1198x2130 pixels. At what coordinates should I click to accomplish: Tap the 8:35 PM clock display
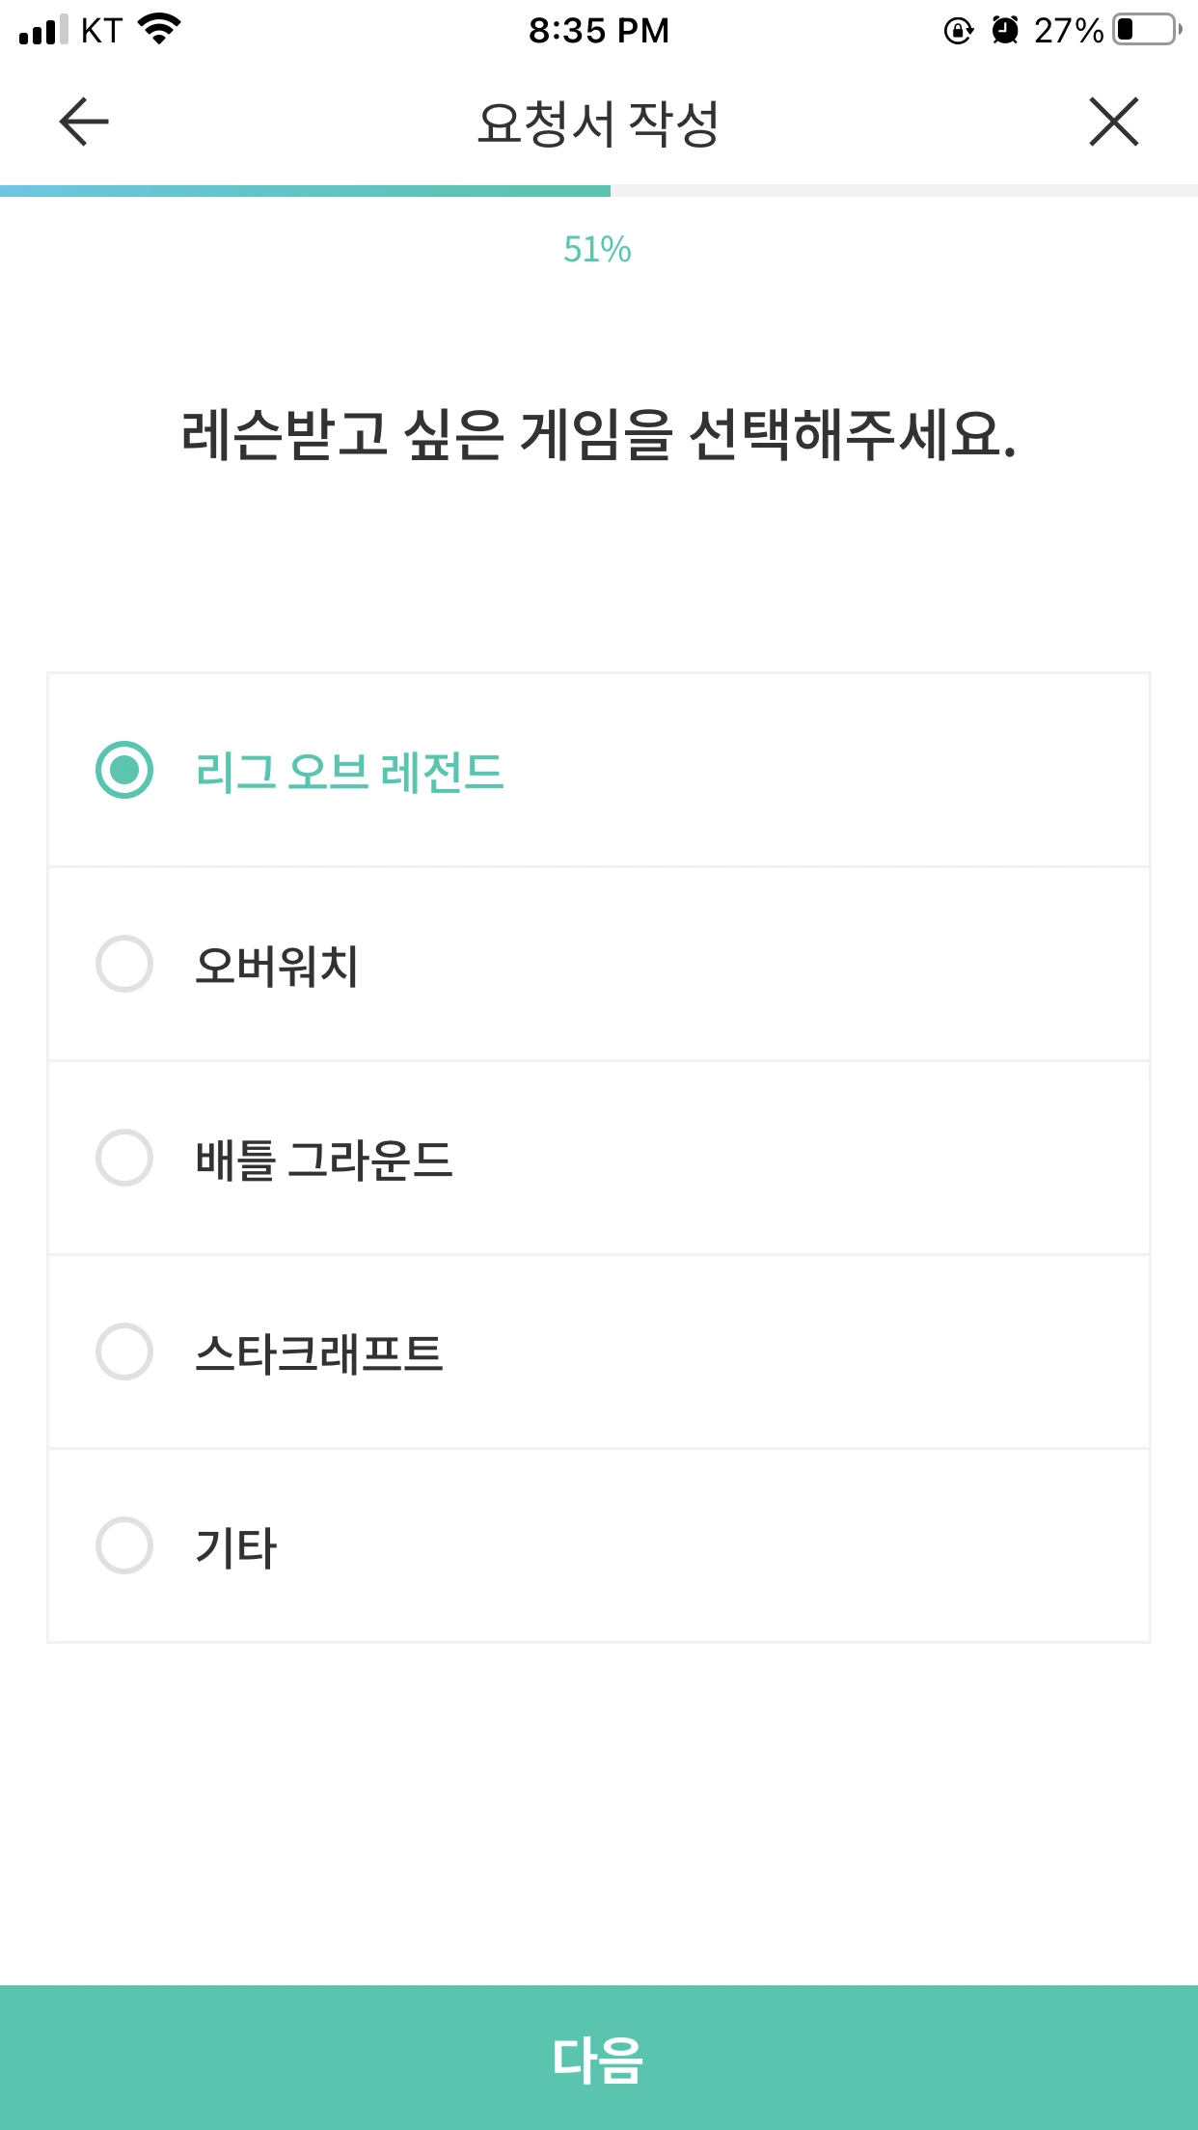point(598,30)
